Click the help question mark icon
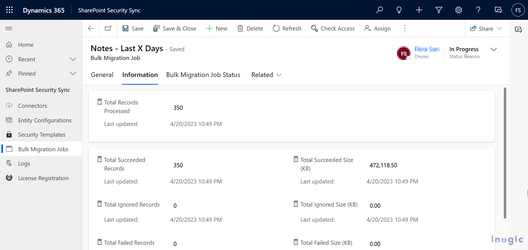Screen dimensions: 528x250 478,10
